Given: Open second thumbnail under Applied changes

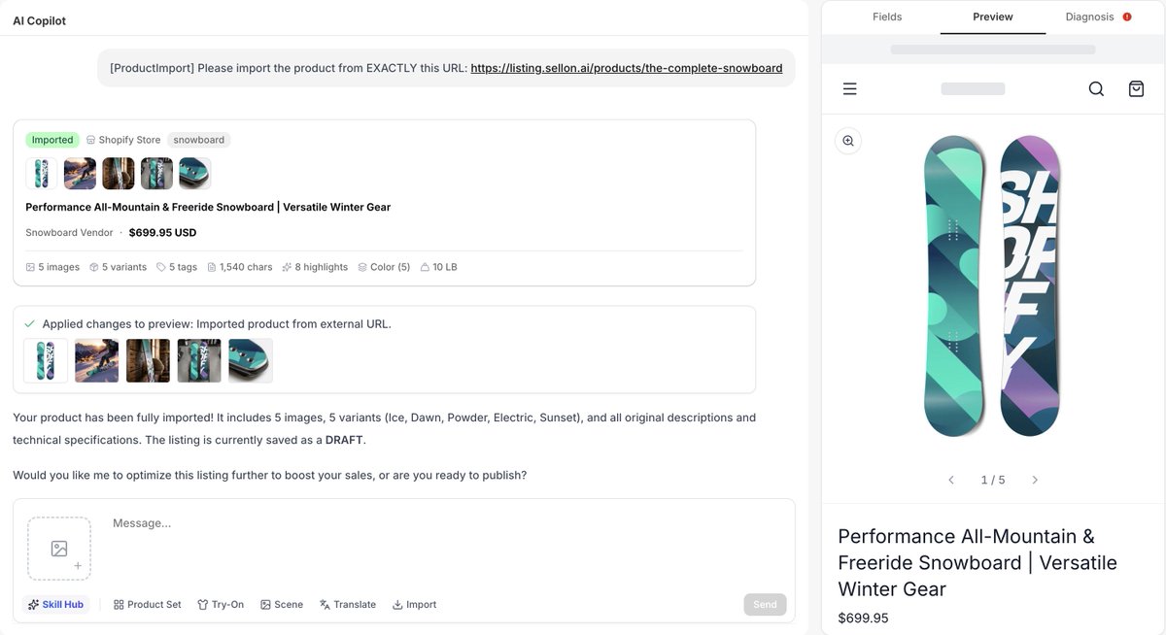Looking at the screenshot, I should point(97,360).
